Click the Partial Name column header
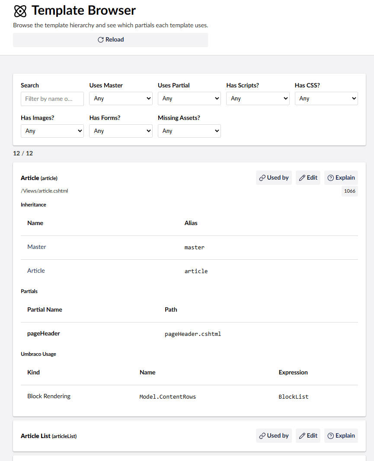 tap(45, 309)
